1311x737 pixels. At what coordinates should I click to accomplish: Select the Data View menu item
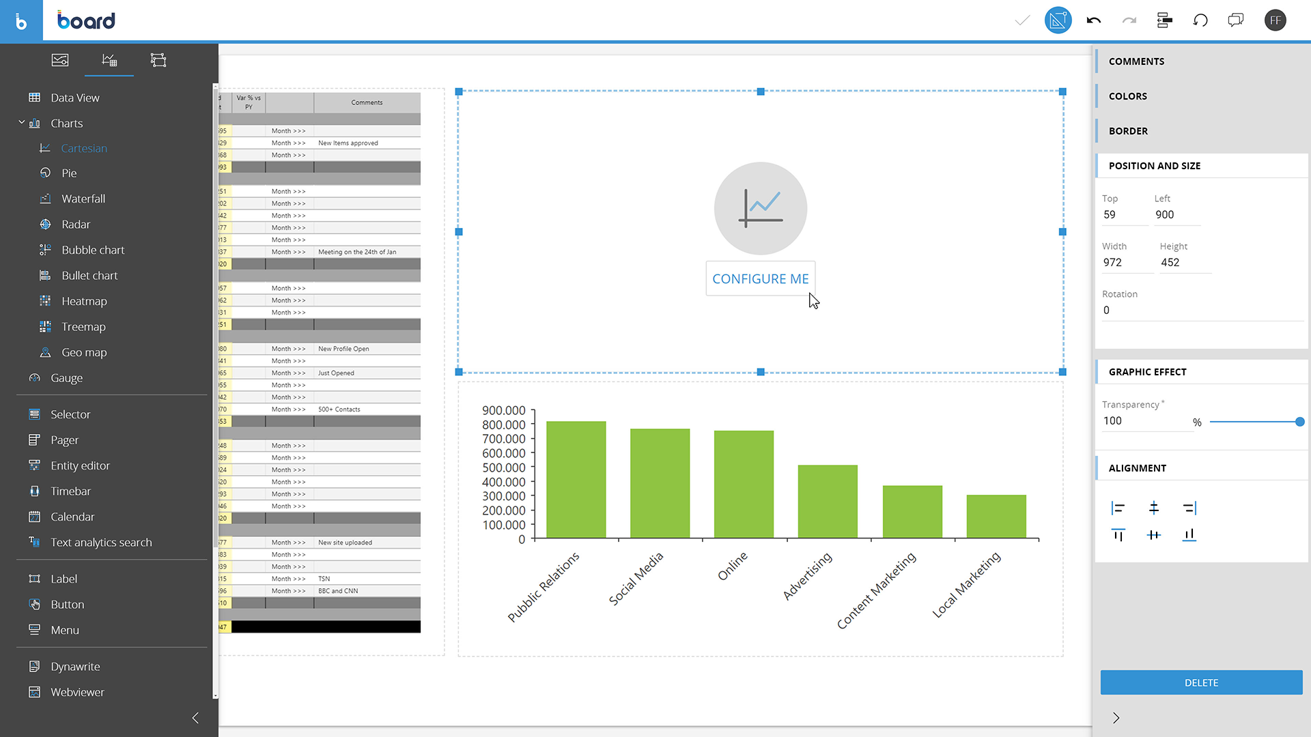[x=74, y=97]
